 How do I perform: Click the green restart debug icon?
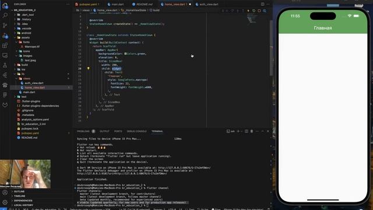pyautogui.click(x=254, y=10)
